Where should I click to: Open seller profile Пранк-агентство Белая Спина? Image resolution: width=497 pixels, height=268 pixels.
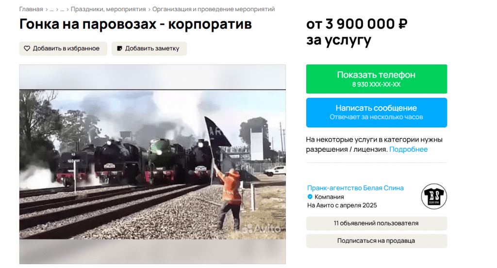tap(355, 188)
